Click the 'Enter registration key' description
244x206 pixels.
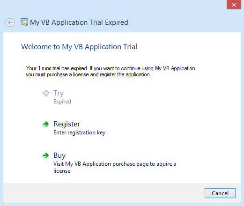click(80, 132)
